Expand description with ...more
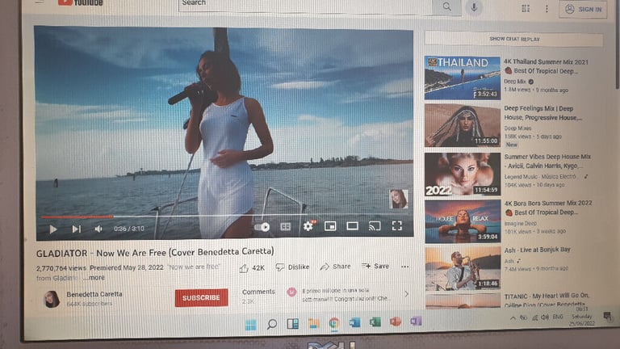The width and height of the screenshot is (620, 349). [x=94, y=278]
